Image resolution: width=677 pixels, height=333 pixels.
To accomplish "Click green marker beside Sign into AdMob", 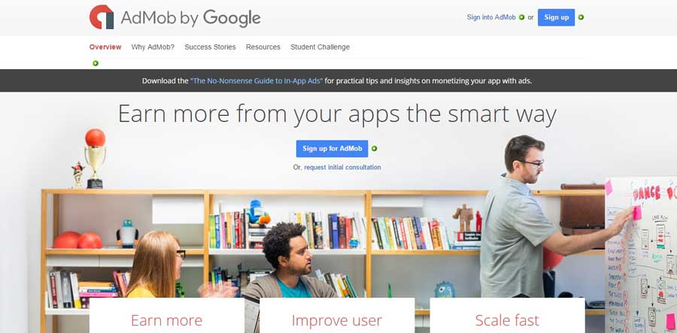I will [x=521, y=17].
